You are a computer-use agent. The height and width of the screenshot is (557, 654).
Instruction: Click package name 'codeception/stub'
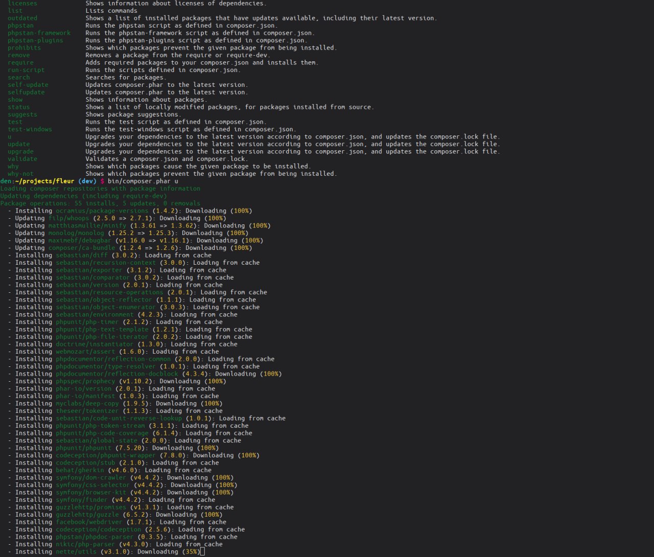[85, 463]
